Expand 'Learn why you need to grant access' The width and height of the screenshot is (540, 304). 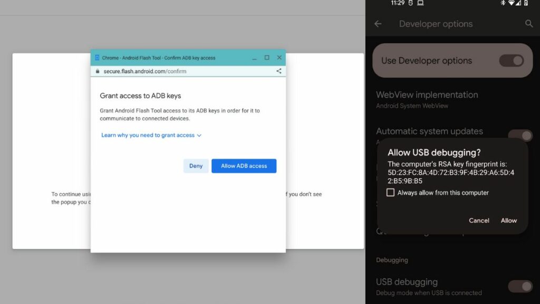pos(148,135)
